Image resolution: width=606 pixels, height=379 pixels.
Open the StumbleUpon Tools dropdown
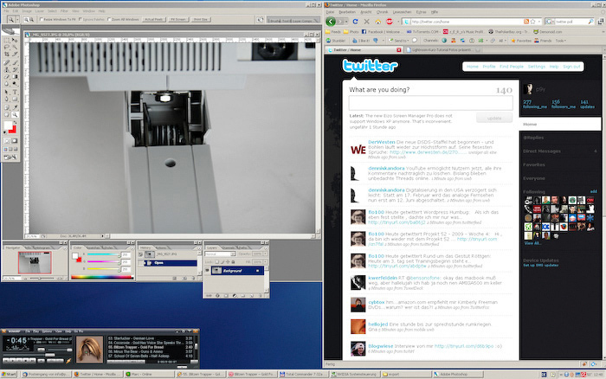point(560,41)
